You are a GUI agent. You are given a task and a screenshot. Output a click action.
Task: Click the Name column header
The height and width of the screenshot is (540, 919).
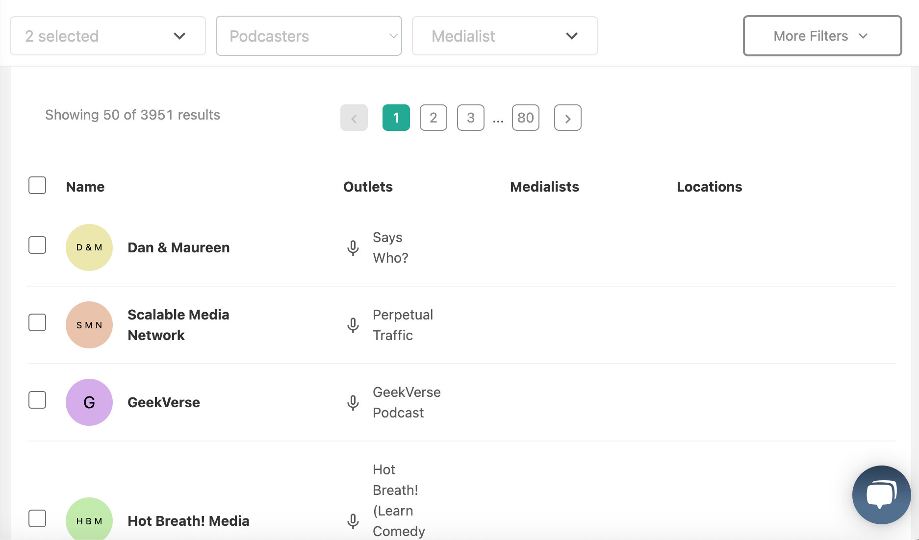point(85,187)
